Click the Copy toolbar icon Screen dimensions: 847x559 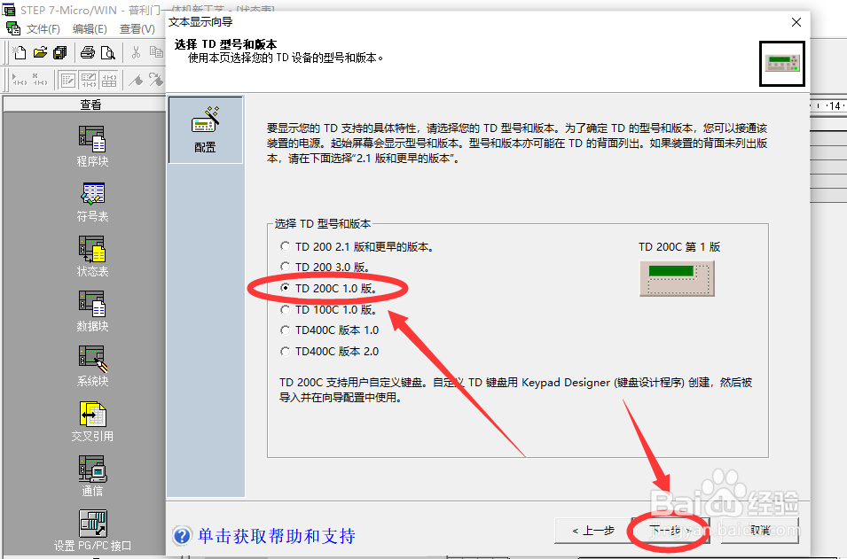[x=156, y=51]
